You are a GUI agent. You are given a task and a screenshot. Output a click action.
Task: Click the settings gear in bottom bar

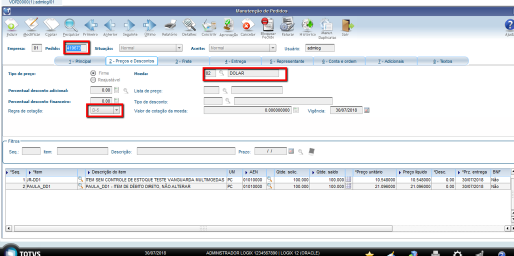[457, 252]
